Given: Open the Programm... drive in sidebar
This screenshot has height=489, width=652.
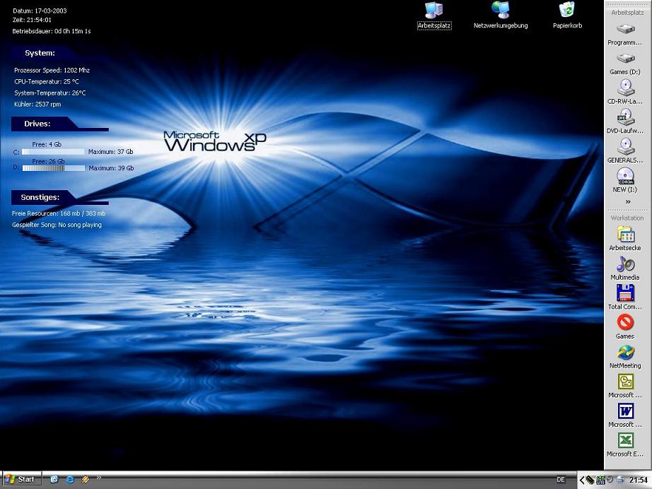Looking at the screenshot, I should pos(625,34).
